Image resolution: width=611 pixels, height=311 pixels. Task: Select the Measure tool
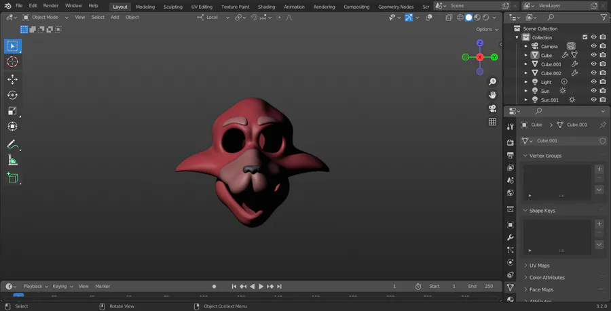12,161
